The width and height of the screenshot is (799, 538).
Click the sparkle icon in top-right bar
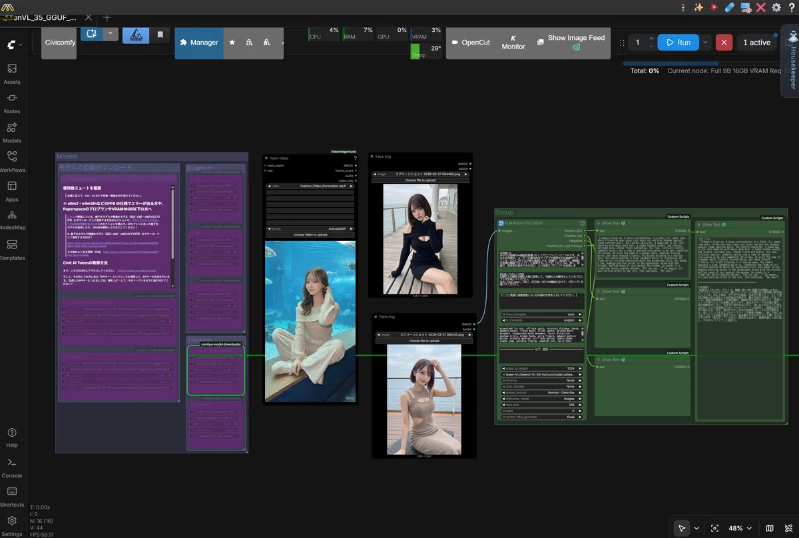698,7
